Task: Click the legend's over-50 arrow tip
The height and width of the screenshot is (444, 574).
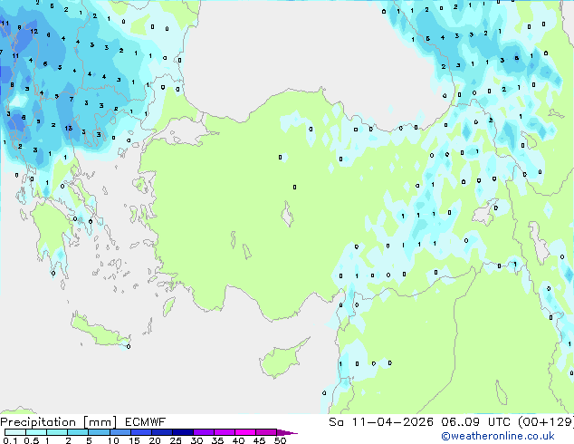Action: [287, 432]
